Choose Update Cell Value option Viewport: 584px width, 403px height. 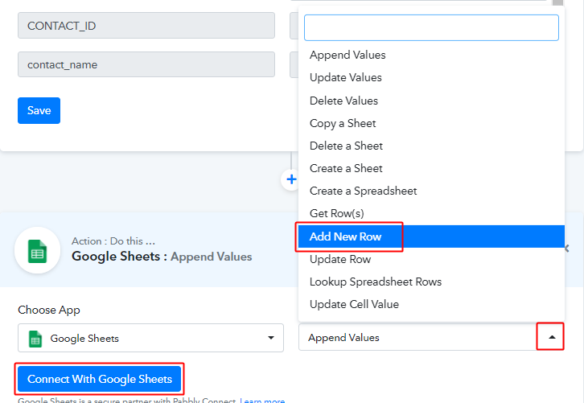[x=431, y=304]
